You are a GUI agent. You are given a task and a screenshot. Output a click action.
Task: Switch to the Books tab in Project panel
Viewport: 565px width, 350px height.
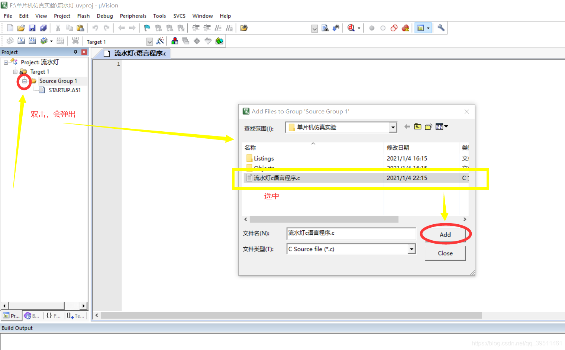pyautogui.click(x=32, y=316)
